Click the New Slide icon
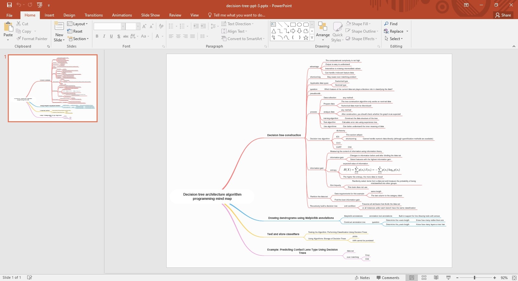Image resolution: width=518 pixels, height=281 pixels. [x=59, y=26]
